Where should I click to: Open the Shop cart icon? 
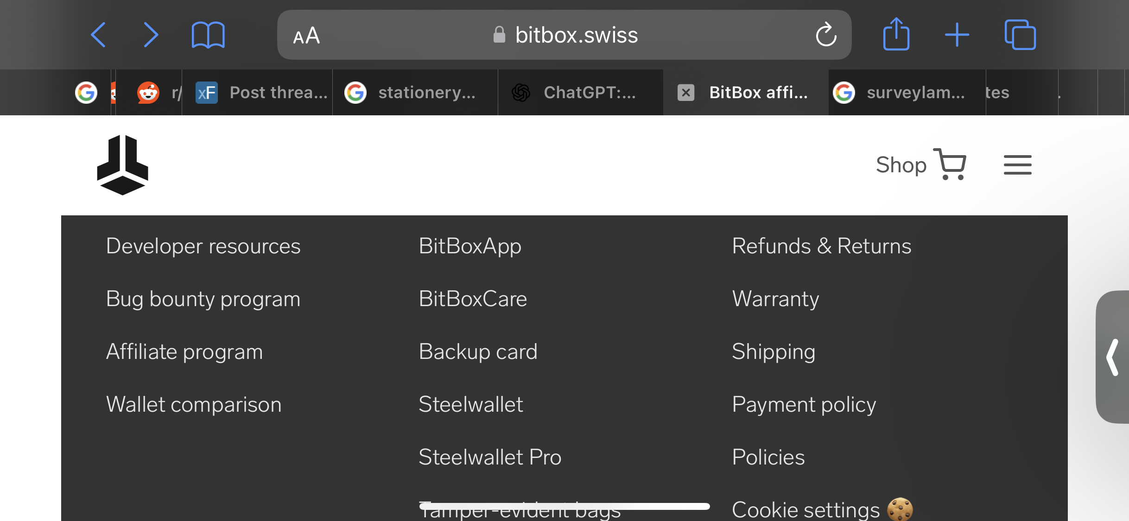[x=949, y=164]
